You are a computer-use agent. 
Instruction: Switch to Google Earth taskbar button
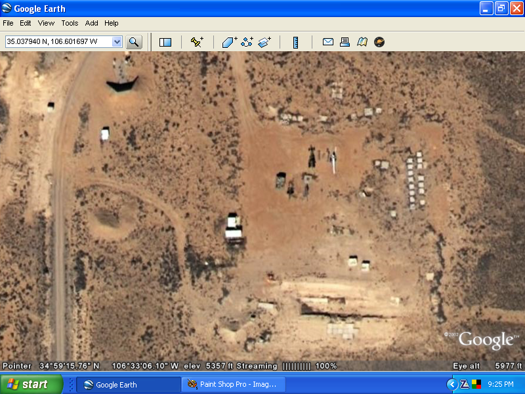click(129, 385)
